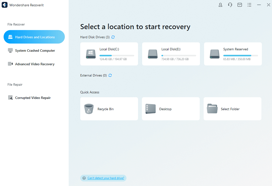Click the headset support icon
Viewport: 272px width, 186px height.
[230, 5]
